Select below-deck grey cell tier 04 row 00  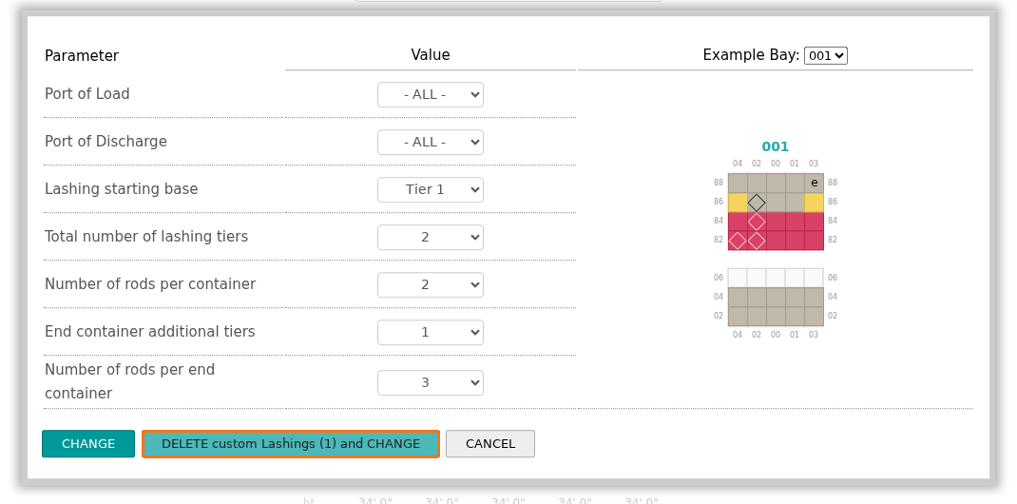776,297
